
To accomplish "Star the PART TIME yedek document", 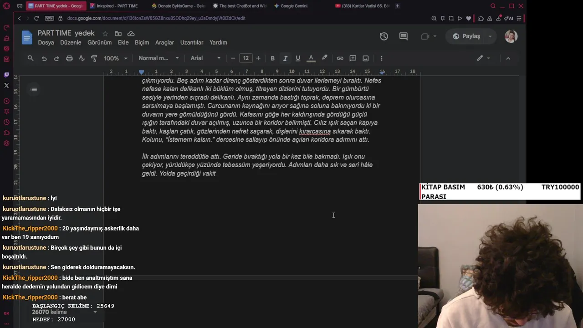I will pyautogui.click(x=105, y=34).
